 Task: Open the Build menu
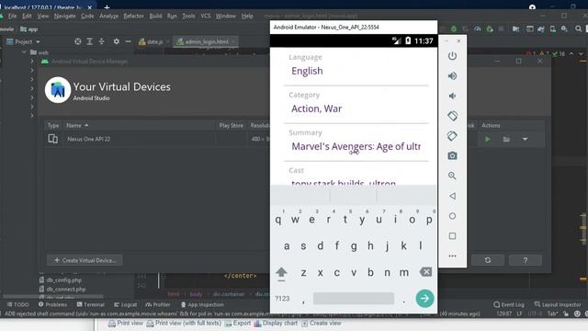(155, 16)
